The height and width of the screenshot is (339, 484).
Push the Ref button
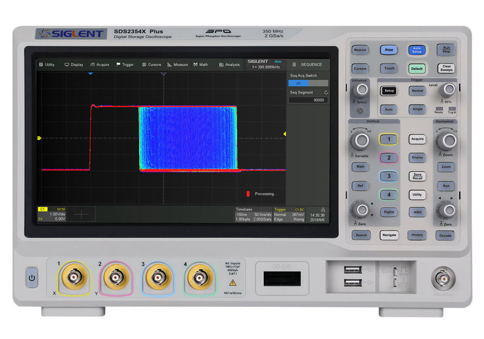point(360,186)
